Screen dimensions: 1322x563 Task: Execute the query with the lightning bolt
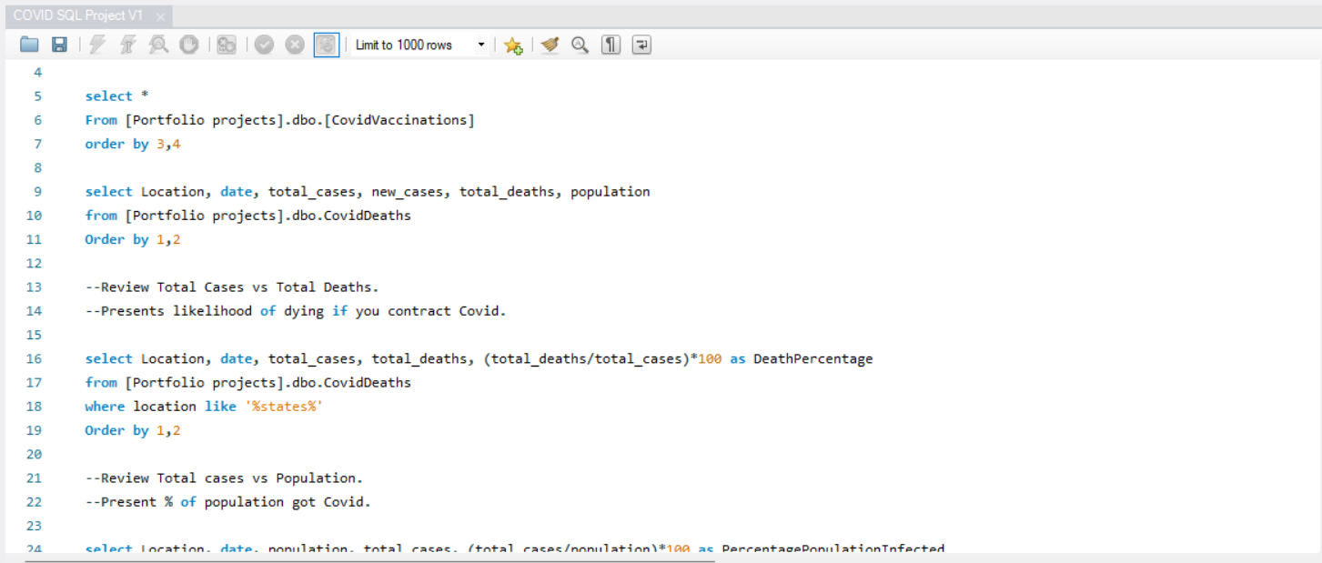pos(97,45)
